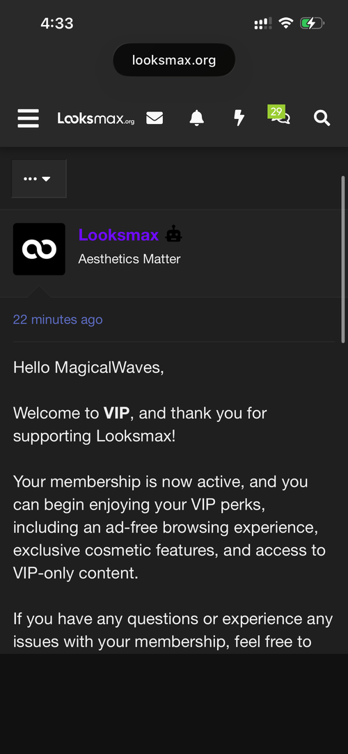Viewport: 348px width, 754px height.
Task: Click the bold VIP word in message
Action: click(x=115, y=413)
